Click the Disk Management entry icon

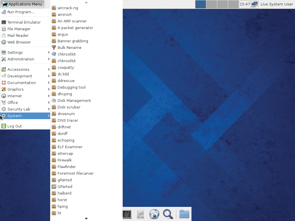pyautogui.click(x=54, y=100)
